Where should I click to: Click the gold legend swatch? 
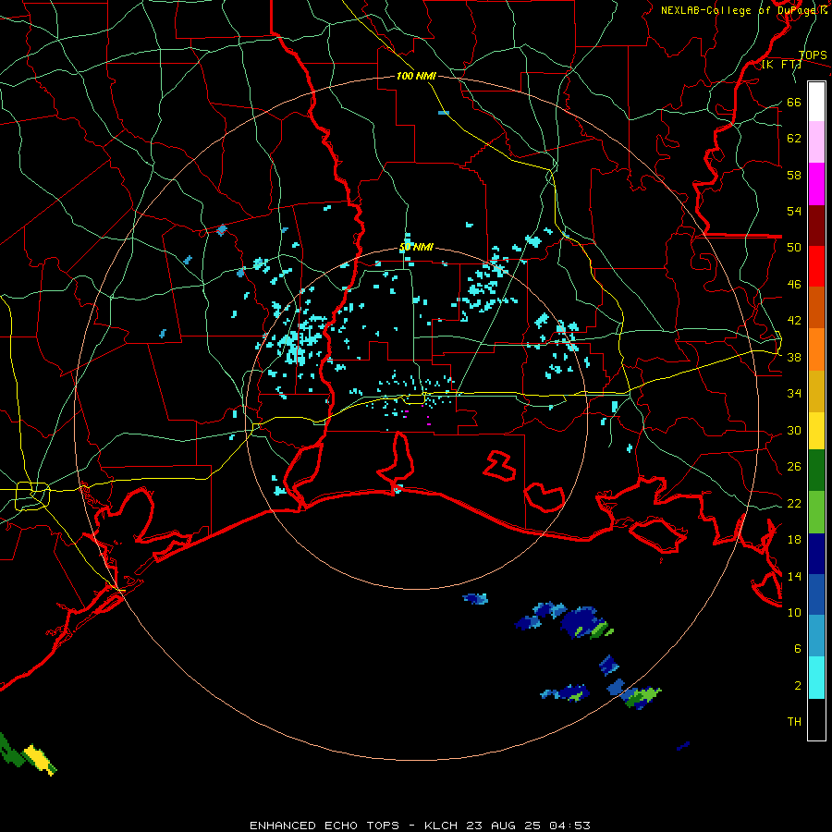point(816,391)
